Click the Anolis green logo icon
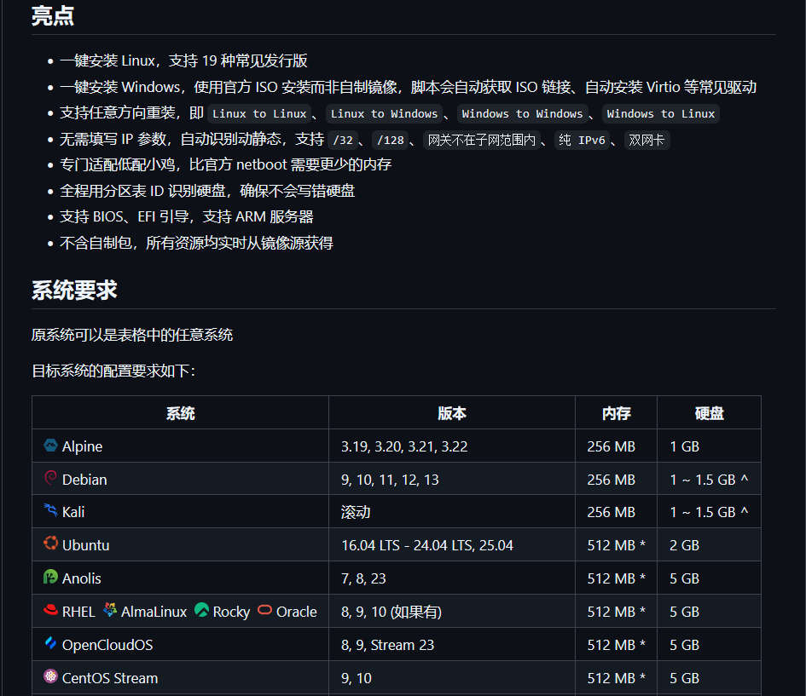Viewport: 806px width, 696px height. click(50, 577)
